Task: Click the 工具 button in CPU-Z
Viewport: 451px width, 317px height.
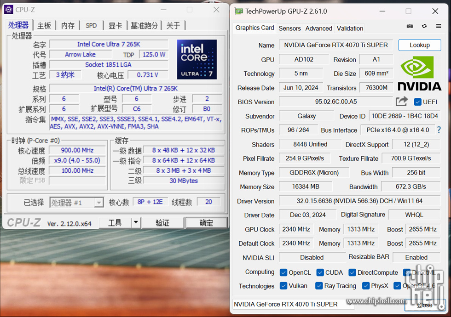Action: point(115,222)
